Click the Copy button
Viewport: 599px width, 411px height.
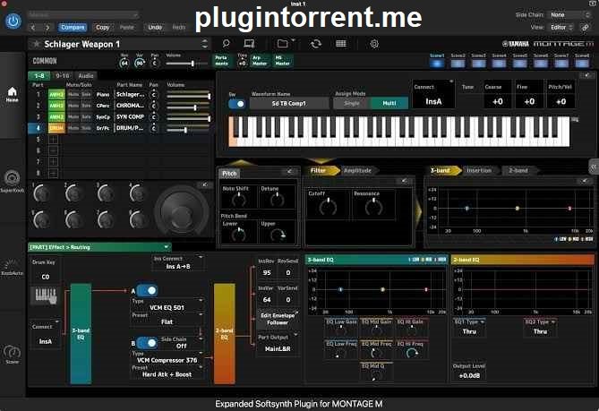pos(102,28)
